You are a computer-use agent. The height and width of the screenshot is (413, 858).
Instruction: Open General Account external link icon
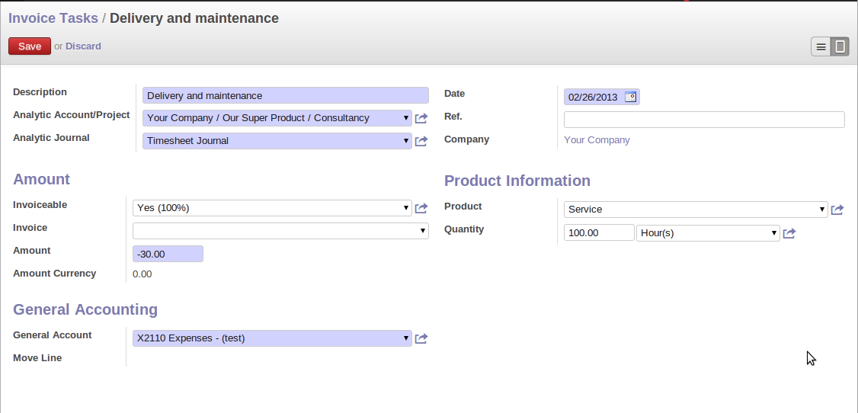tap(421, 338)
